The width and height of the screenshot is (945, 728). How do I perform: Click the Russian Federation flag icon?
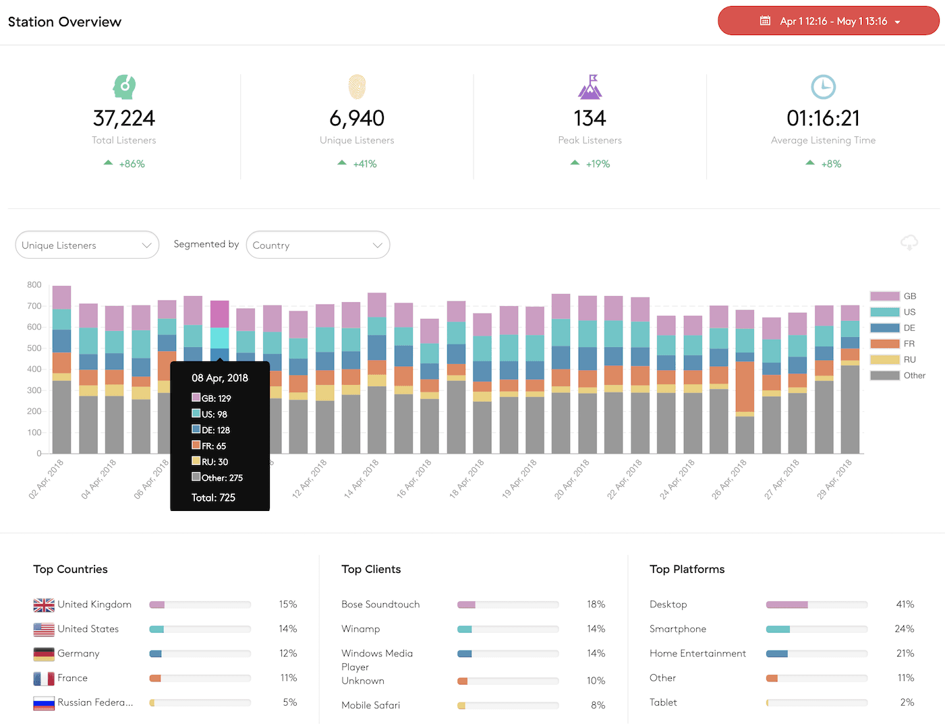point(44,703)
